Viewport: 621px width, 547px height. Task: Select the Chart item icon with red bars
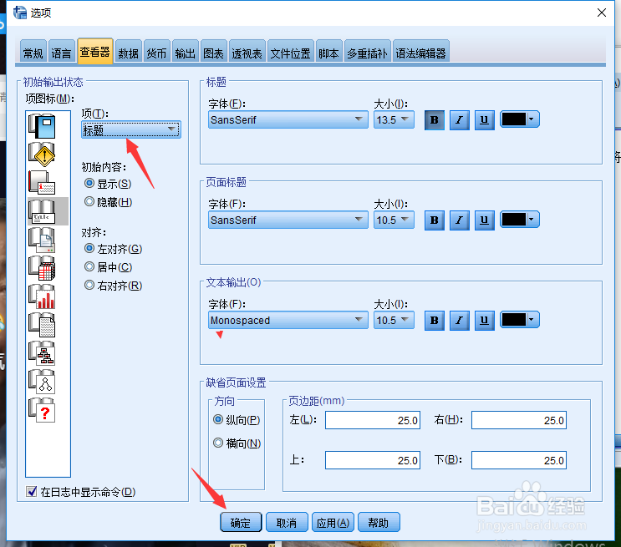click(42, 296)
